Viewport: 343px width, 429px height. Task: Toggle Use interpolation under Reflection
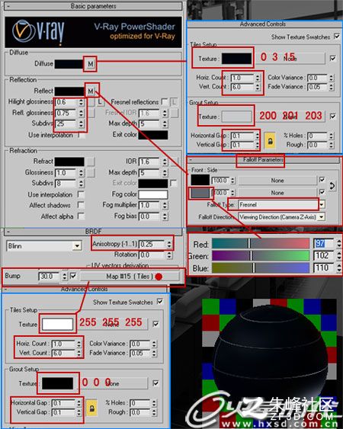81,135
